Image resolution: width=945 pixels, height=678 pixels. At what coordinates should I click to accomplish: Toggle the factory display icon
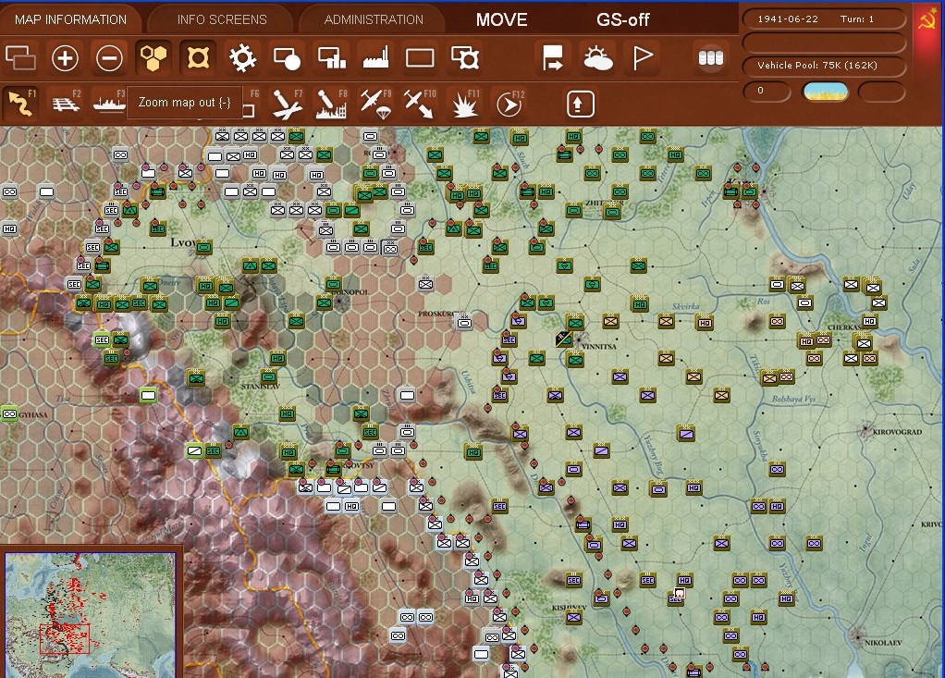pos(375,58)
